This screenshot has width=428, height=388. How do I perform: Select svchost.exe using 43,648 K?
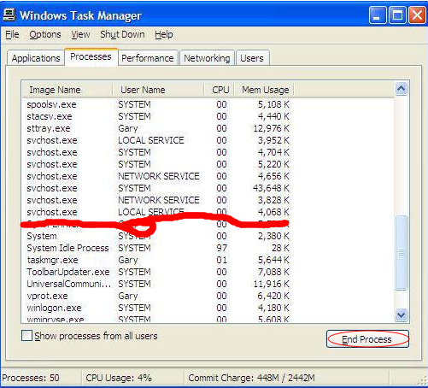(x=158, y=188)
